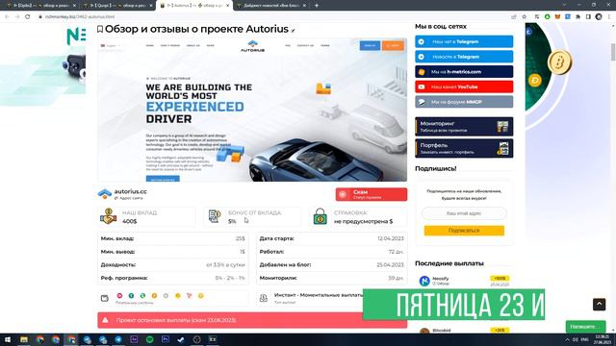Viewport: 616px width, 346px height.
Task: Click the browser address bar URL
Action: [x=80, y=17]
